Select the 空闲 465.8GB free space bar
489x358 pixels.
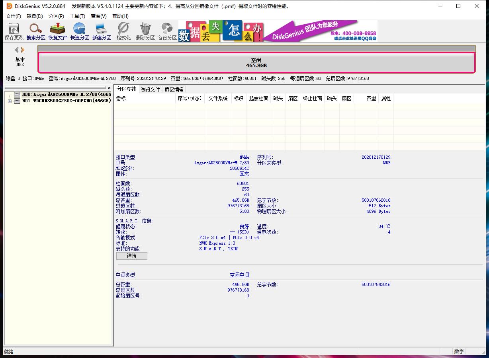256,63
